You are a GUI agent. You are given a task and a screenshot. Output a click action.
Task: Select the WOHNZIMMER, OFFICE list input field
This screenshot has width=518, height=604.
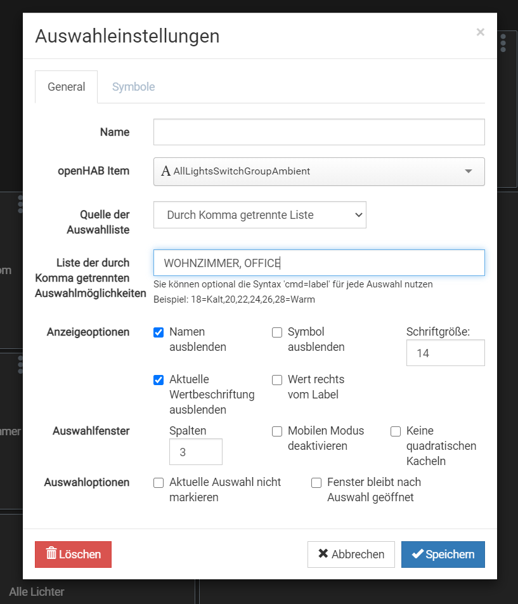tap(319, 262)
